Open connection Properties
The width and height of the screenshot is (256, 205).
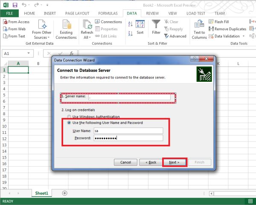[x=106, y=29]
